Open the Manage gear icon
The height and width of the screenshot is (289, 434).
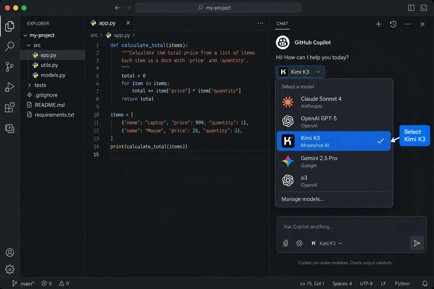10,269
